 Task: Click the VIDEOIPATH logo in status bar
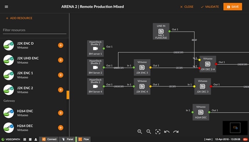coord(11,139)
